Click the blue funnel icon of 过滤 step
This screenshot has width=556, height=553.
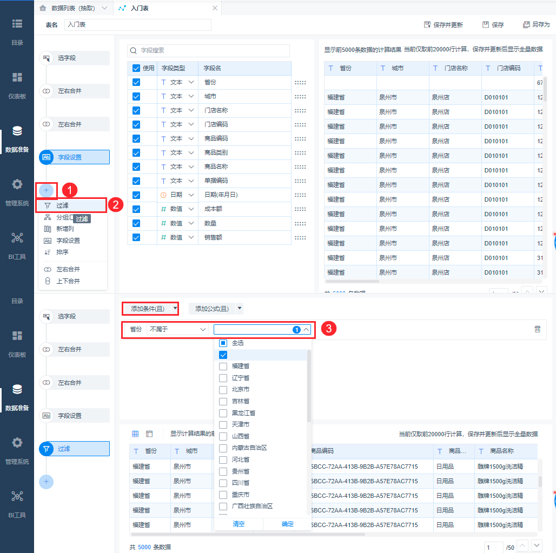pos(46,449)
